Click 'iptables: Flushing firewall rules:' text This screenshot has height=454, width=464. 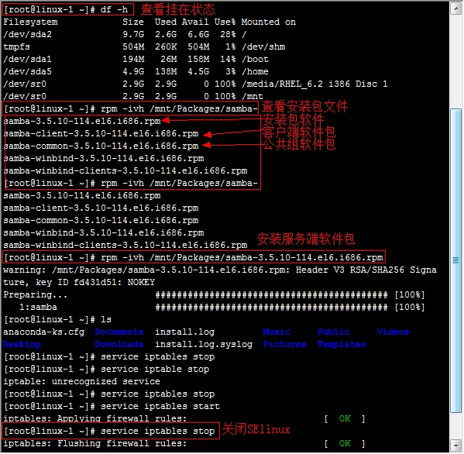coord(95,444)
